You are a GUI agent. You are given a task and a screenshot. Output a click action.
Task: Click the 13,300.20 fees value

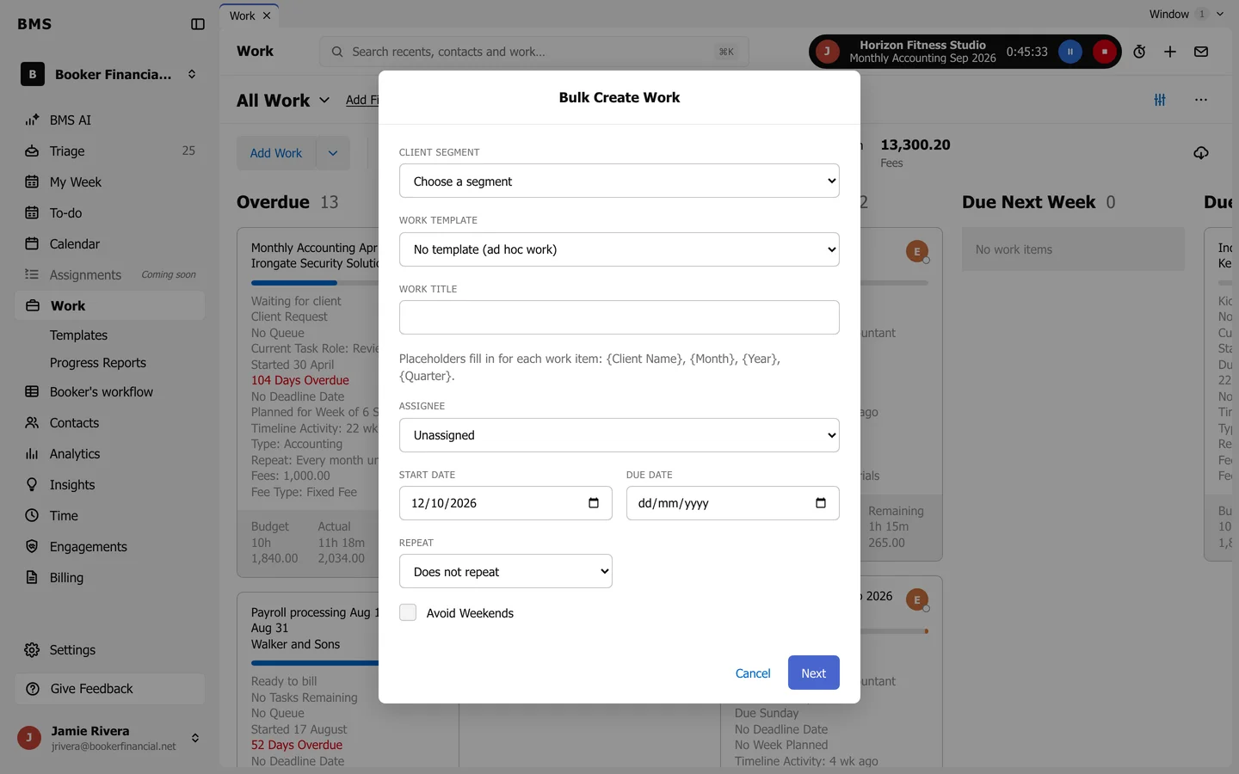point(915,144)
